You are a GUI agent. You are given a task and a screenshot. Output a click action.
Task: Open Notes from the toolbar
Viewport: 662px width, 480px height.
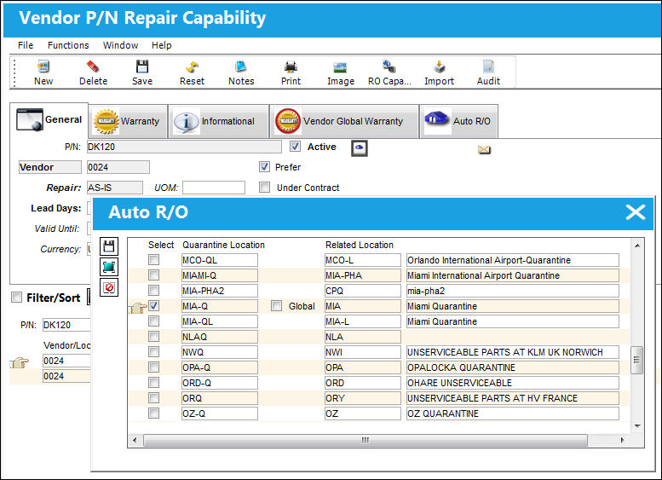pyautogui.click(x=241, y=72)
